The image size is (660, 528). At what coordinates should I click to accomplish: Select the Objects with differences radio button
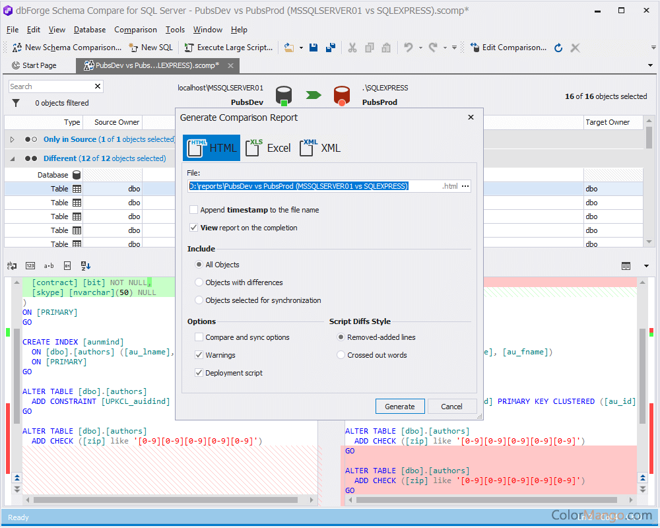199,281
